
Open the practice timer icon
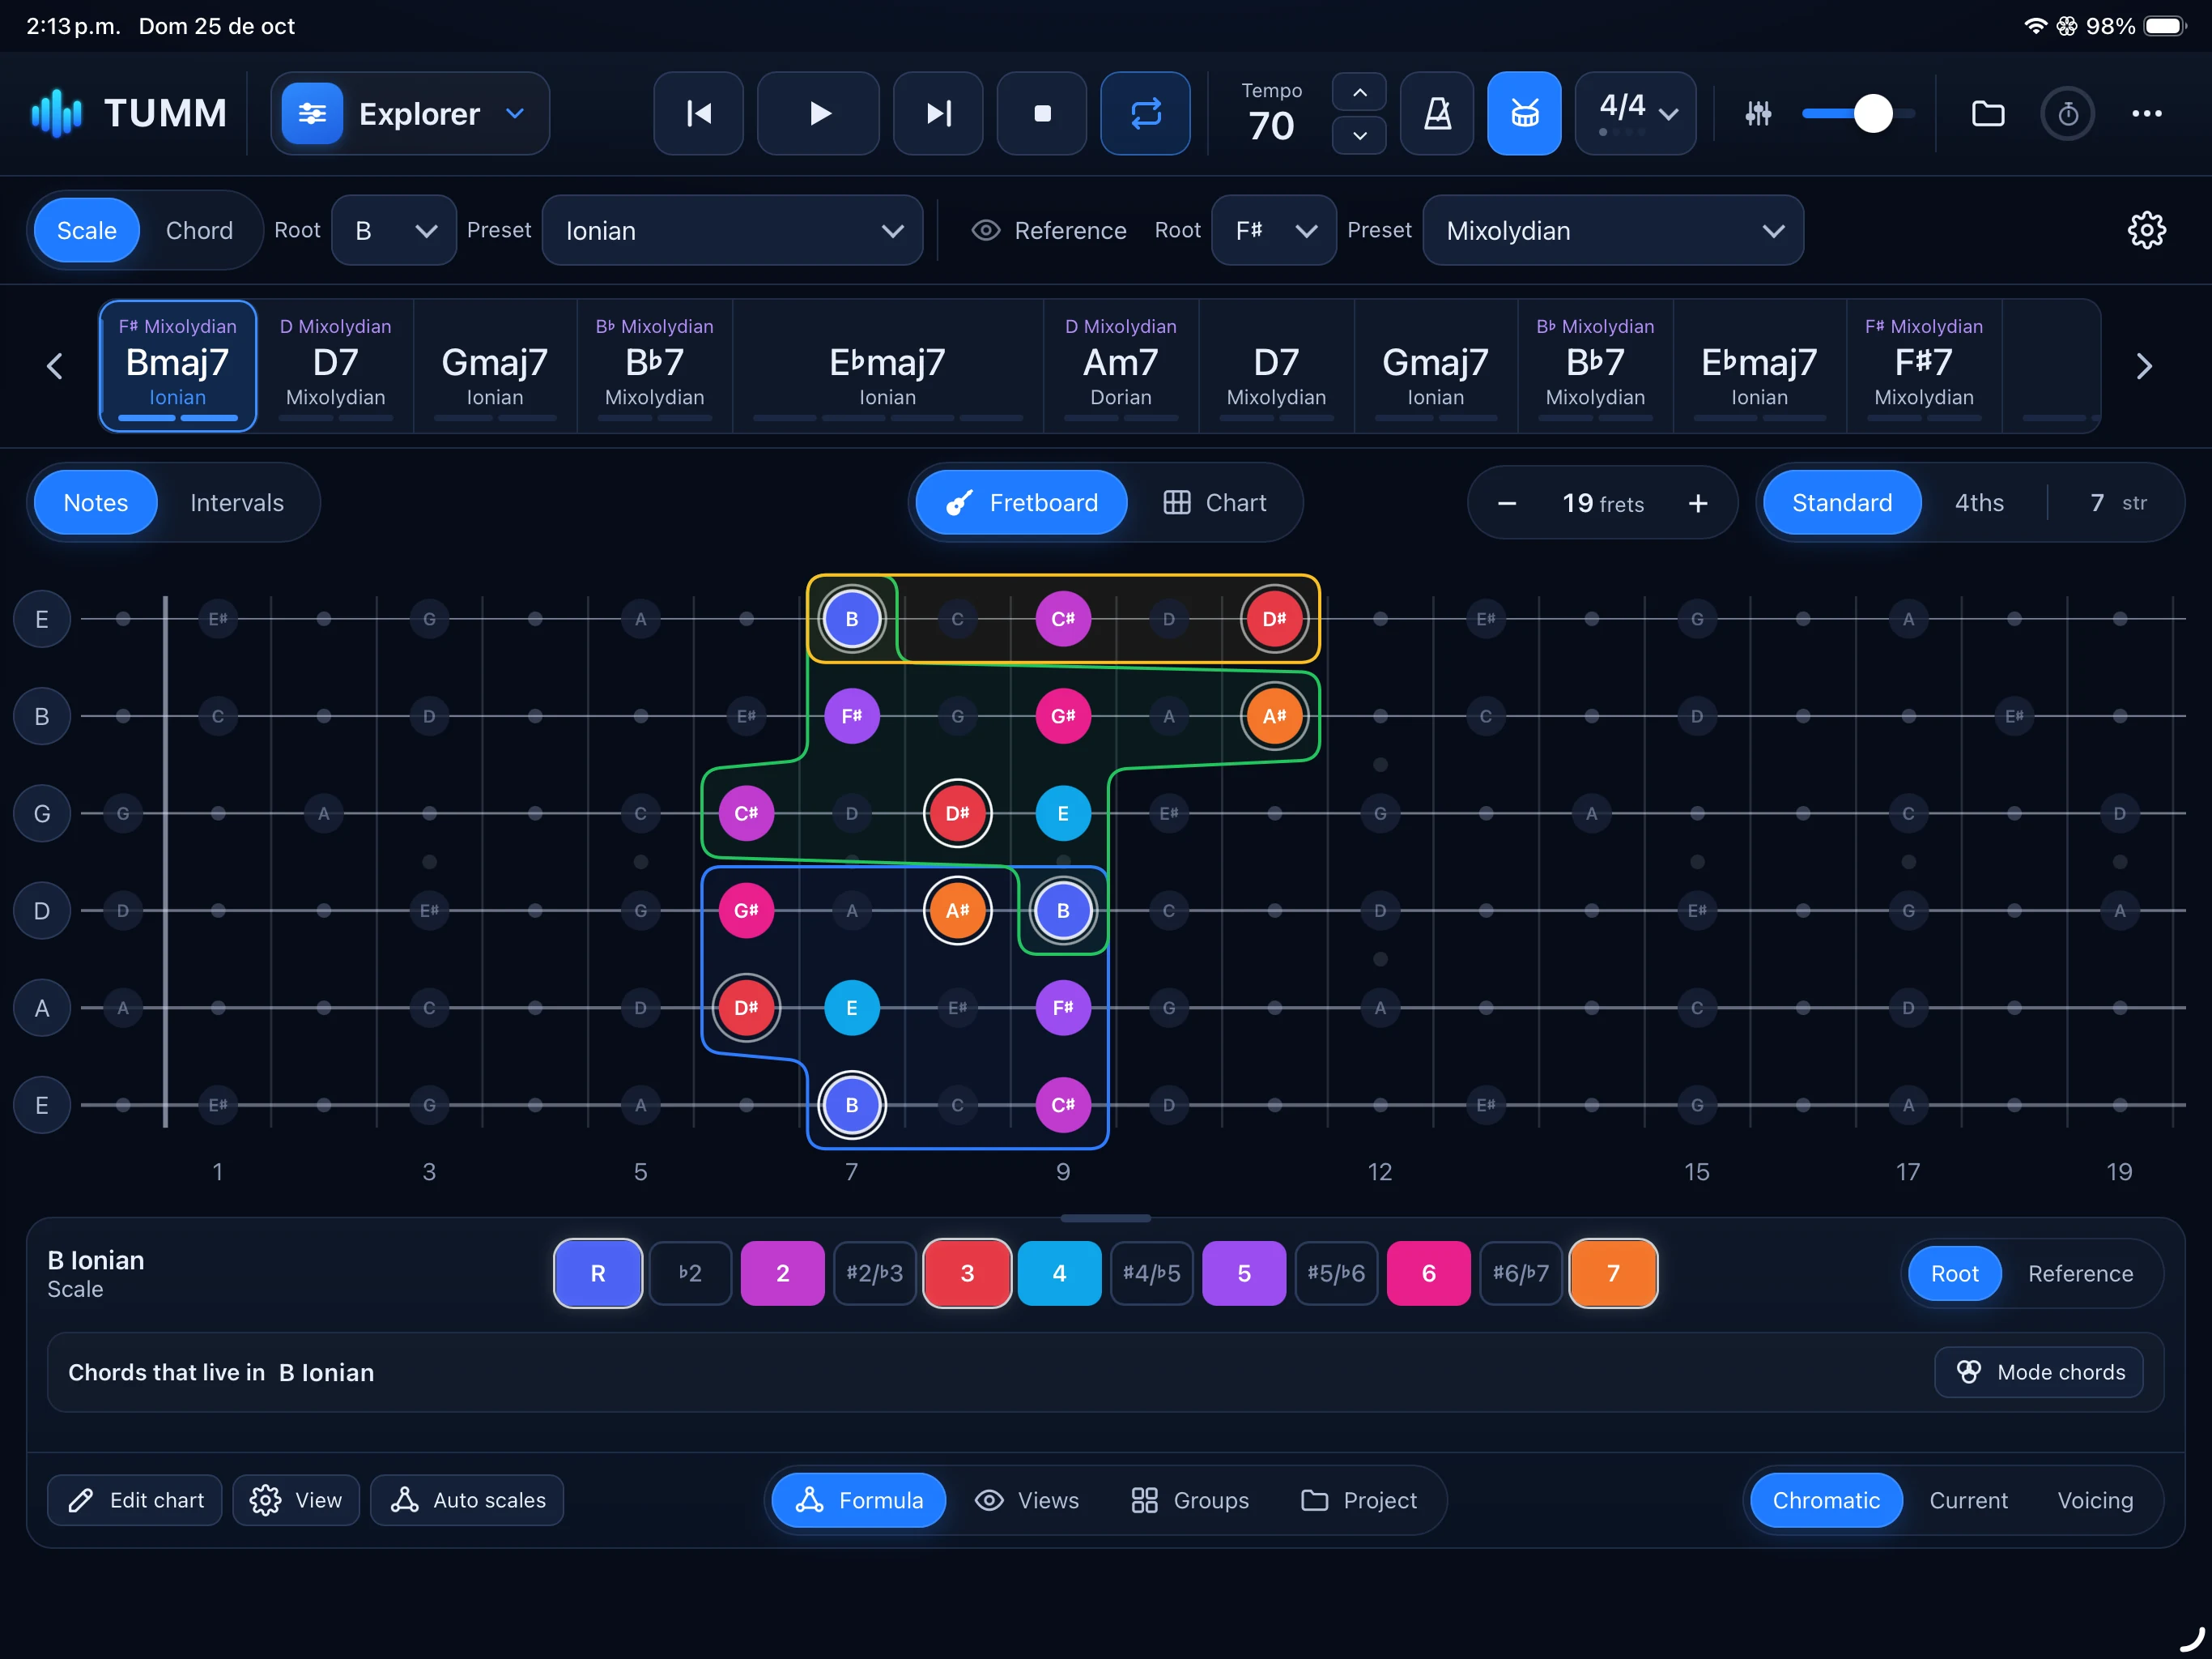2067,114
